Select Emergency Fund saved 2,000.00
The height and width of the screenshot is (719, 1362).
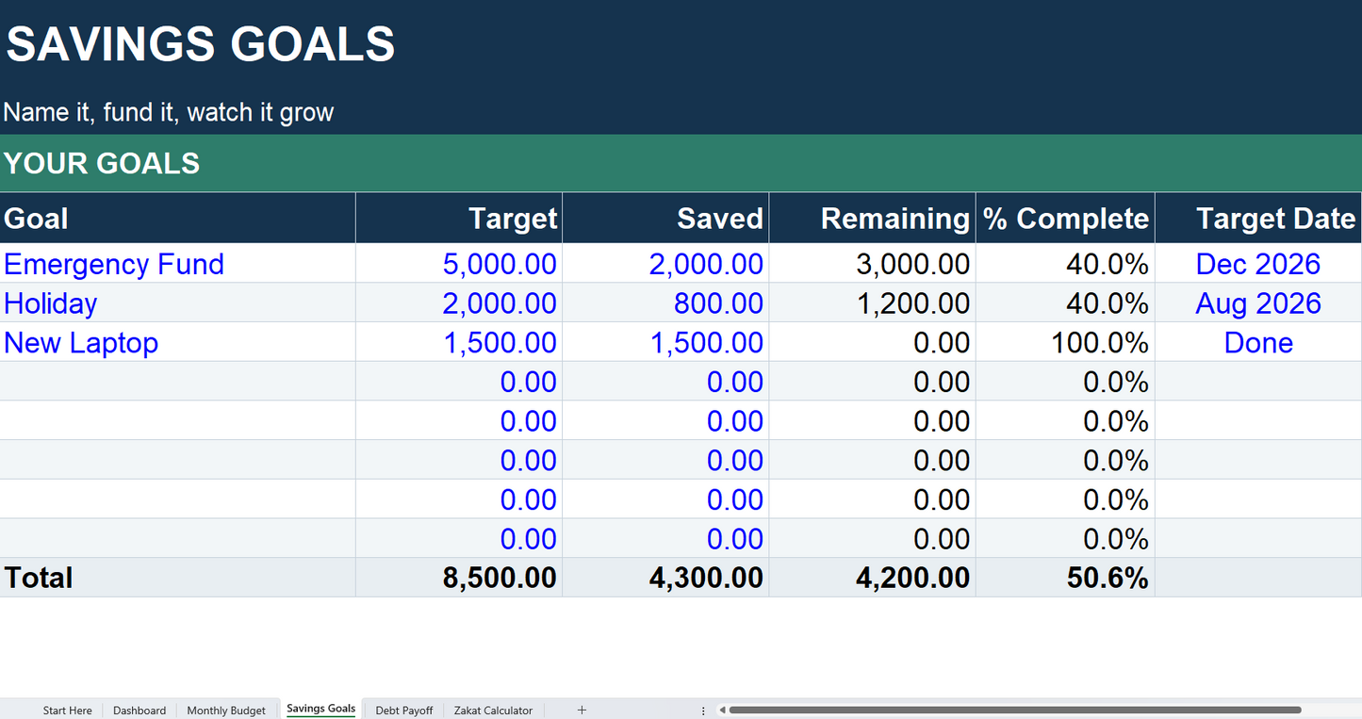click(665, 264)
